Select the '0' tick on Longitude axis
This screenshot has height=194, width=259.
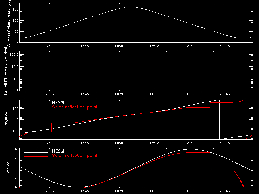click(17, 120)
